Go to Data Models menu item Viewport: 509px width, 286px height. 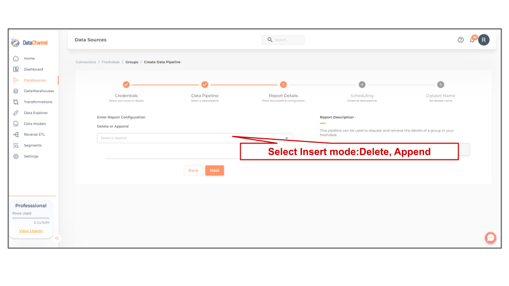35,123
